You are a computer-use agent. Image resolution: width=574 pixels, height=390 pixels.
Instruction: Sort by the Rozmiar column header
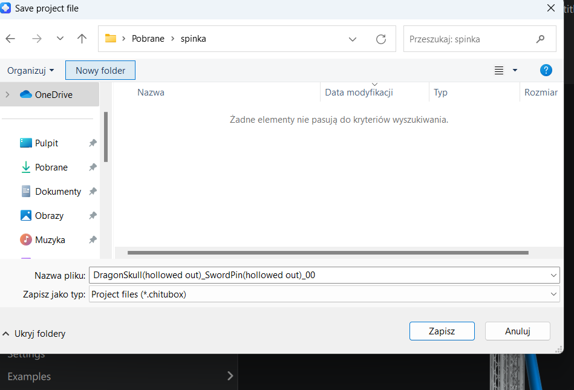[541, 92]
